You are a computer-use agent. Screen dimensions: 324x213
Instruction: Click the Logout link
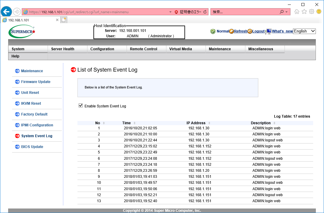click(258, 31)
